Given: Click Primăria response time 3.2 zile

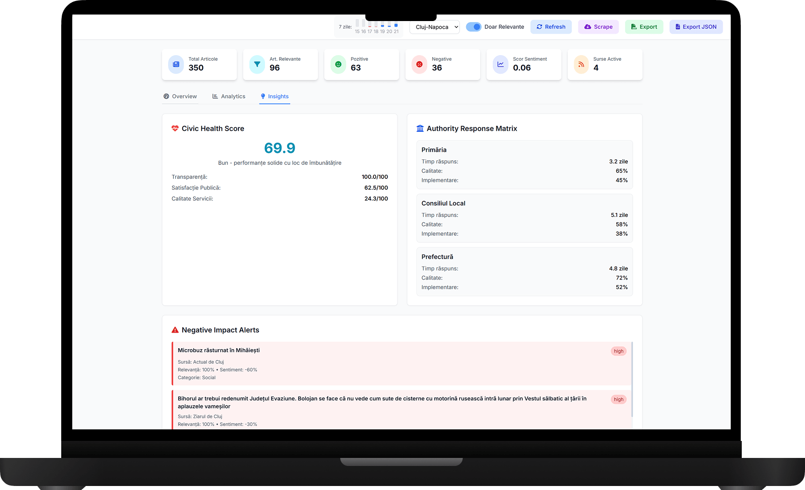Looking at the screenshot, I should [618, 162].
